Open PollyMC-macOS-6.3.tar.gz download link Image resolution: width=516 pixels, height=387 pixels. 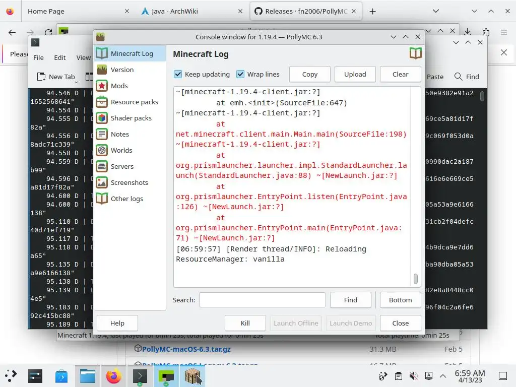point(186,349)
